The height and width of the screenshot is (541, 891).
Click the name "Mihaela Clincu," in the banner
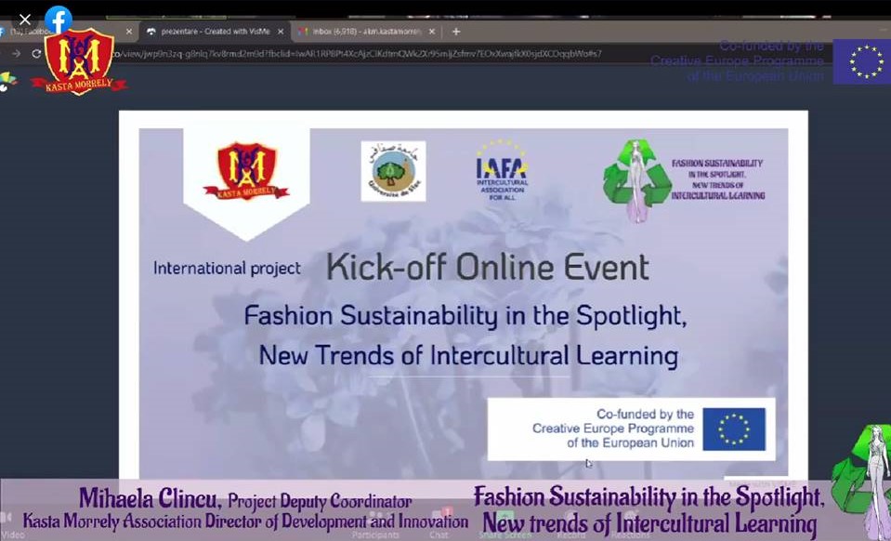(x=151, y=498)
